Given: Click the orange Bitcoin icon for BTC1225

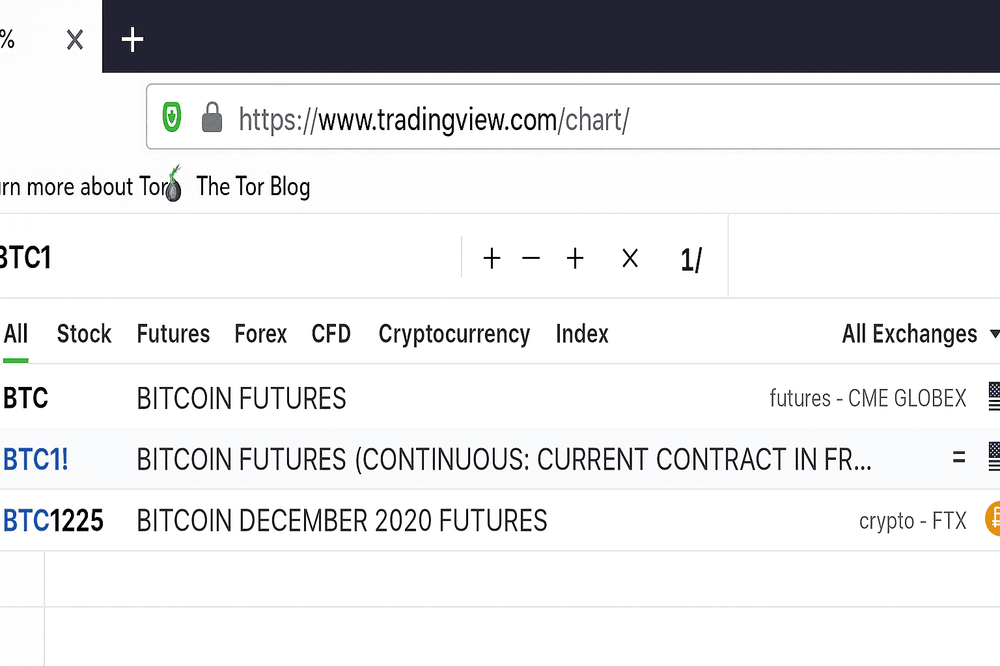Looking at the screenshot, I should point(993,519).
